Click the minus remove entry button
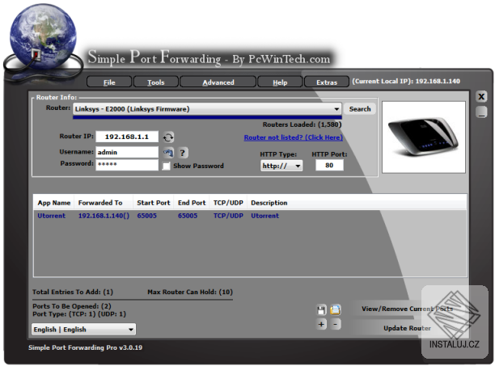Image resolution: width=495 pixels, height=366 pixels. [x=336, y=324]
